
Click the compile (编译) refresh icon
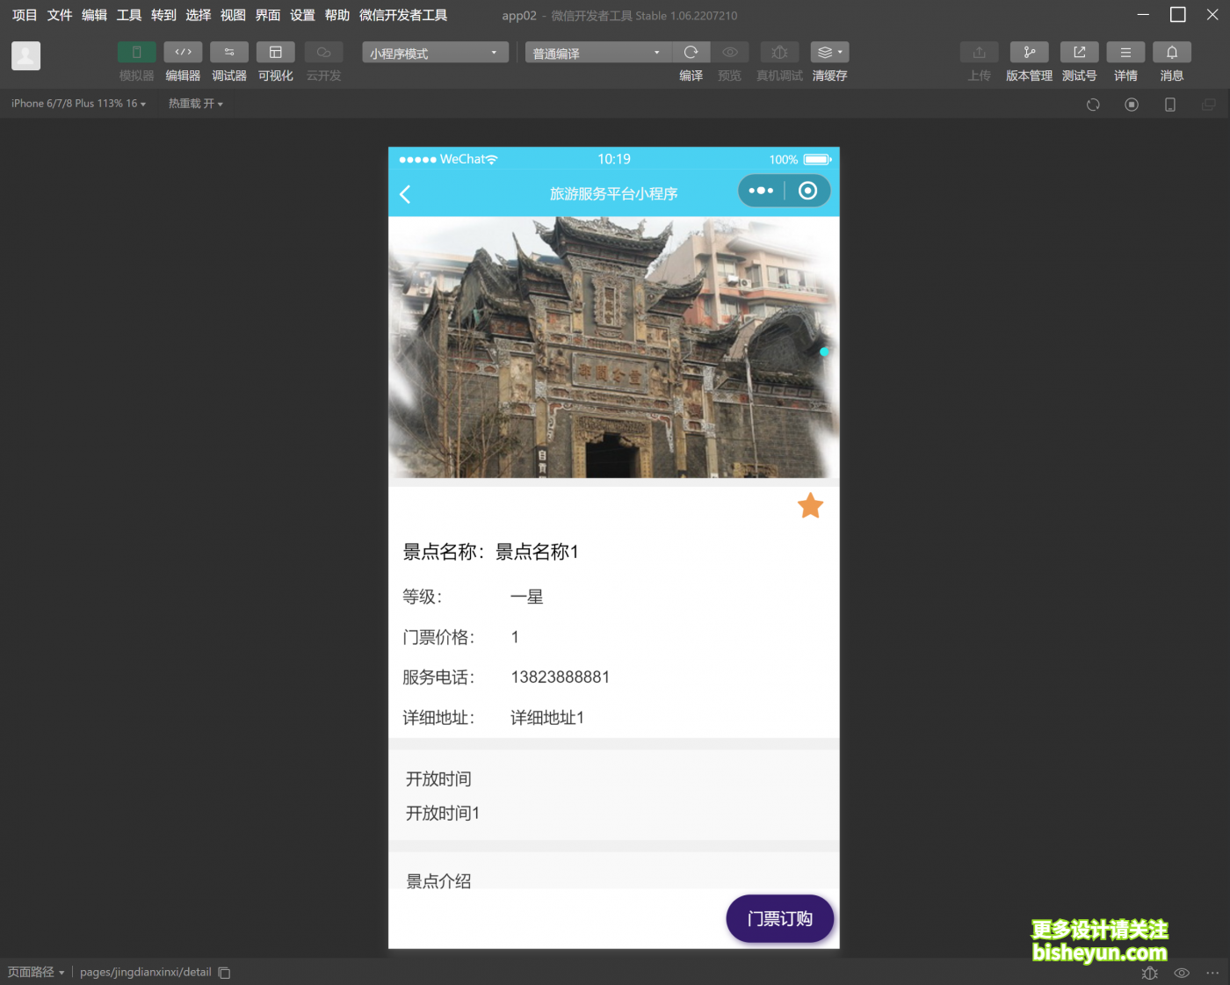[691, 53]
